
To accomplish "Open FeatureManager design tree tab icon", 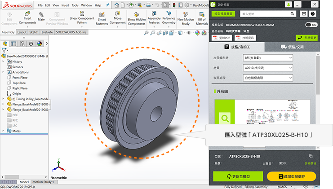I will pyautogui.click(x=5, y=44).
